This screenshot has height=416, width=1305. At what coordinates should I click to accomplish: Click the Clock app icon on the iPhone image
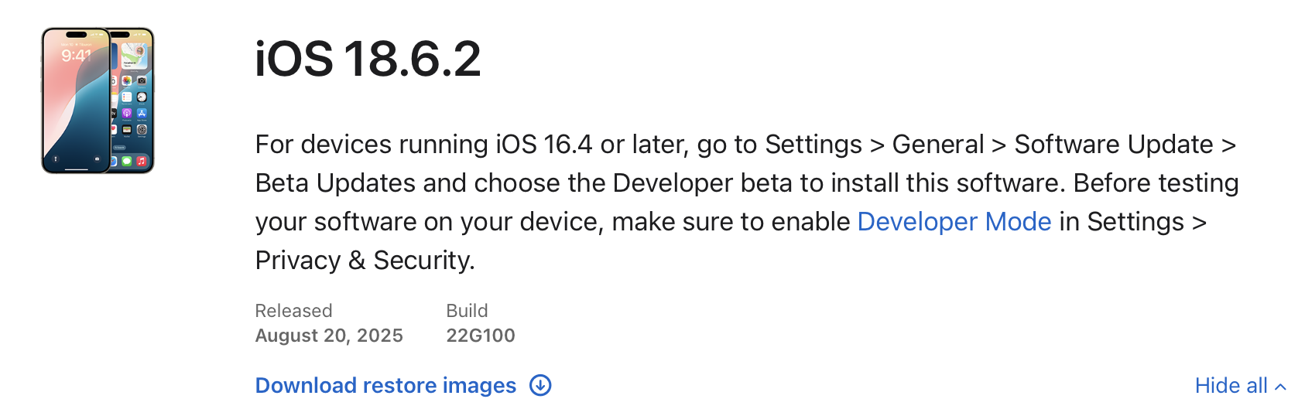[142, 97]
